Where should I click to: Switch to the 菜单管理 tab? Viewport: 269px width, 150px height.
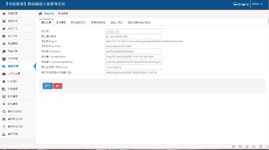pos(61,22)
